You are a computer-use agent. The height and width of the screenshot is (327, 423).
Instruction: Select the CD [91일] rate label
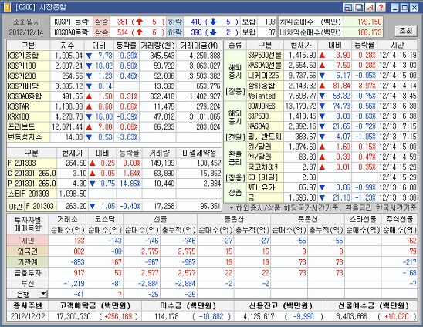click(265, 177)
